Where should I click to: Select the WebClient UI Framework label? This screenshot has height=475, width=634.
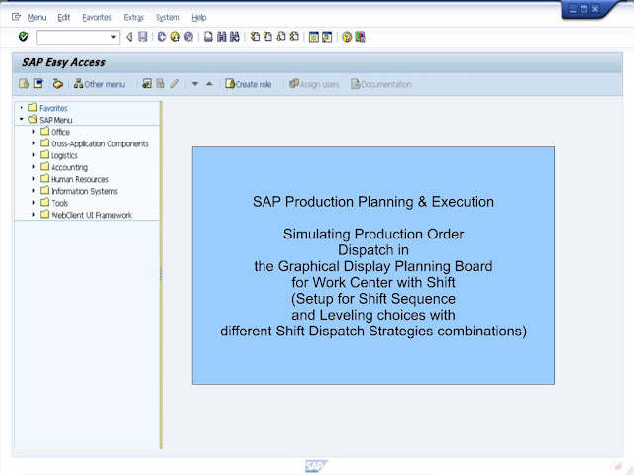[91, 215]
